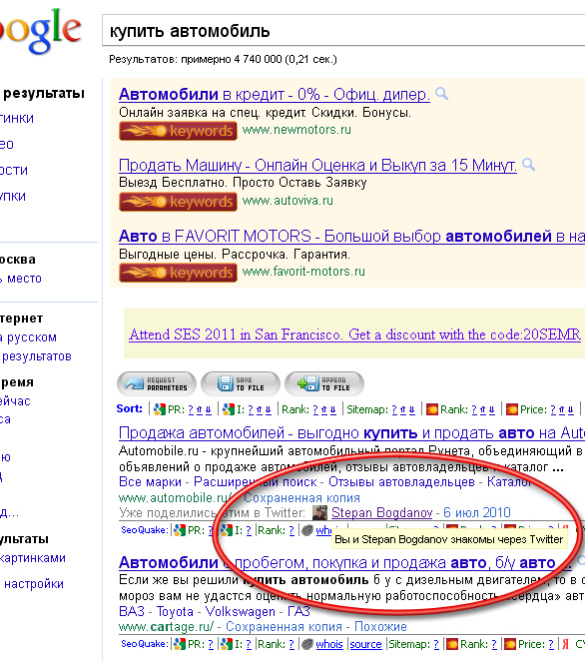Click Price value in cartage.ru SeoQuake row

point(551,644)
